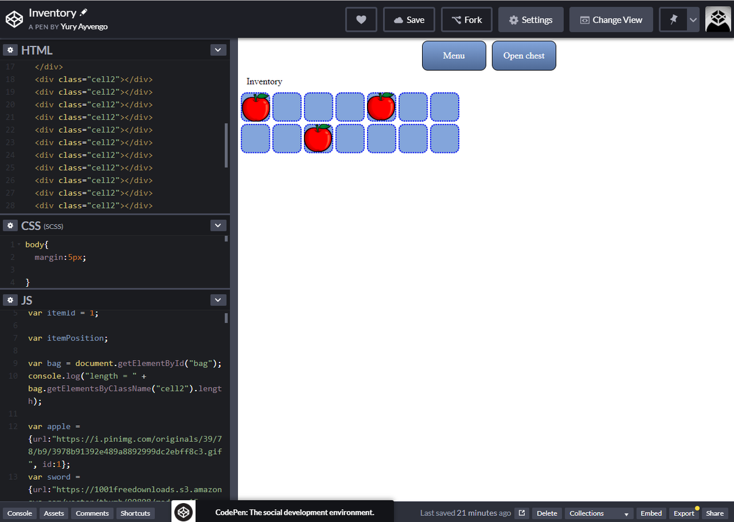Screen dimensions: 734x522
Task: Open the Collections dropdown
Action: 599,513
